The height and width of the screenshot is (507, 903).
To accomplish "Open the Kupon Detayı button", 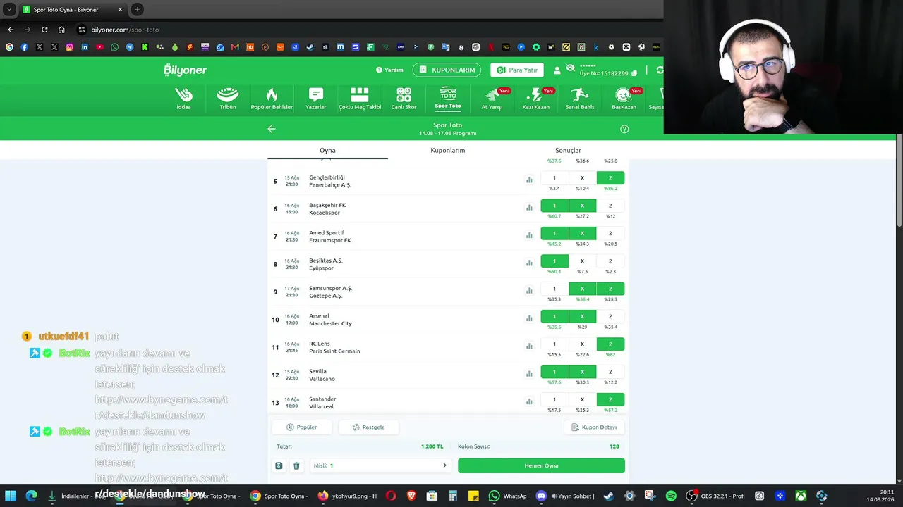I will pyautogui.click(x=594, y=427).
